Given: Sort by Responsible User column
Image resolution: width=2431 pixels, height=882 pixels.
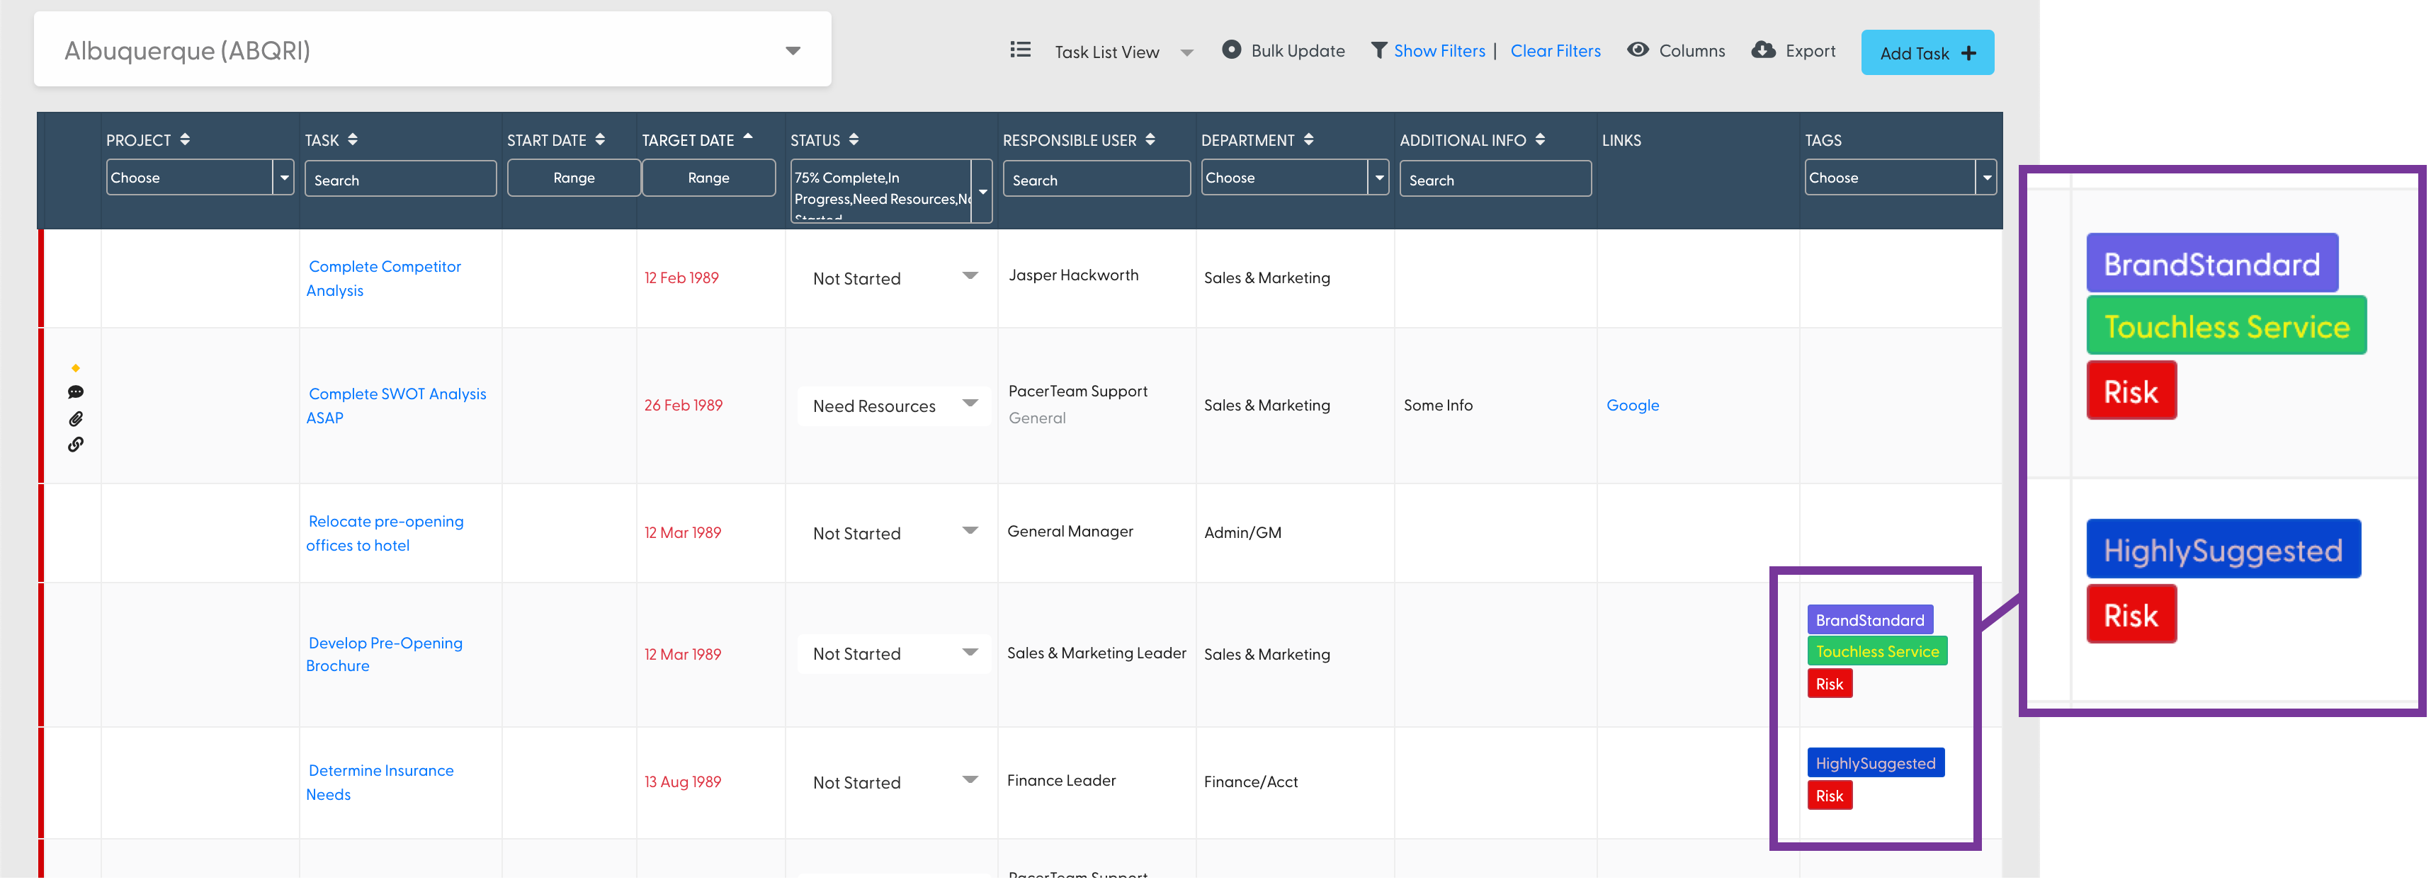Looking at the screenshot, I should tap(1150, 139).
